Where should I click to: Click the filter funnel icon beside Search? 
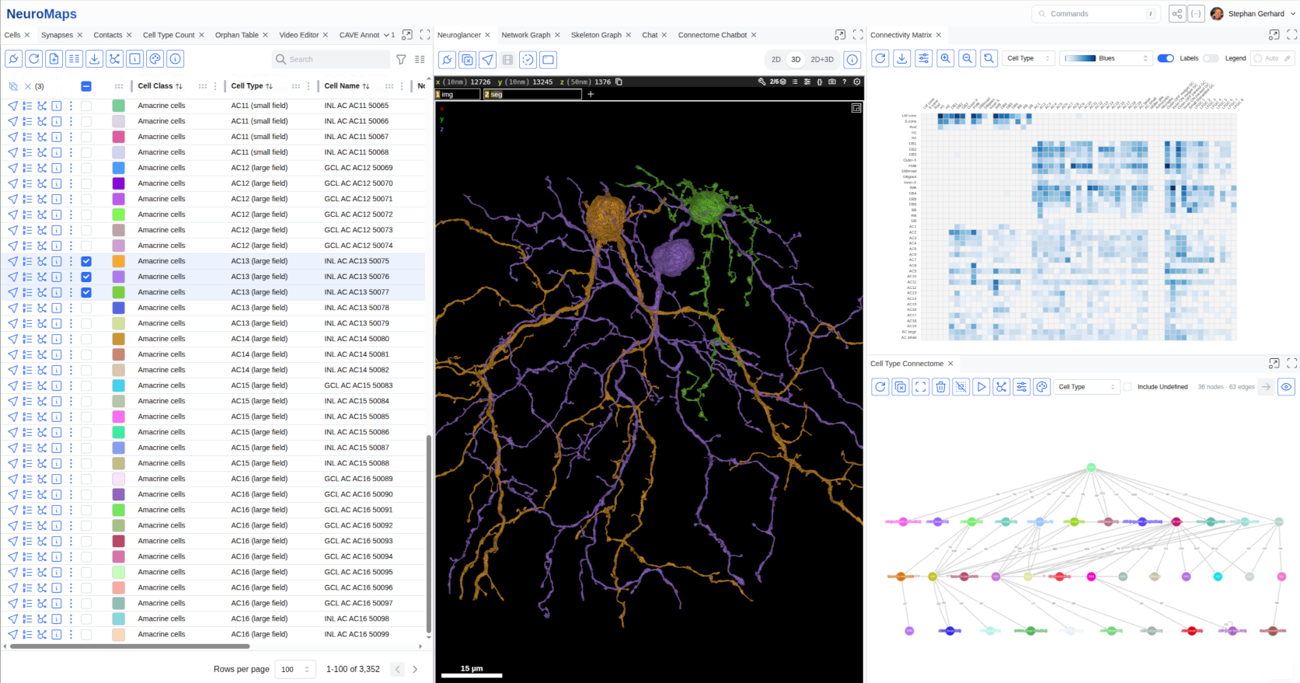pyautogui.click(x=401, y=59)
